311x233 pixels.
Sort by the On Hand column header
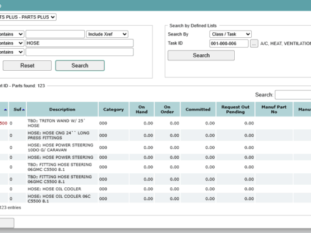[x=141, y=109]
